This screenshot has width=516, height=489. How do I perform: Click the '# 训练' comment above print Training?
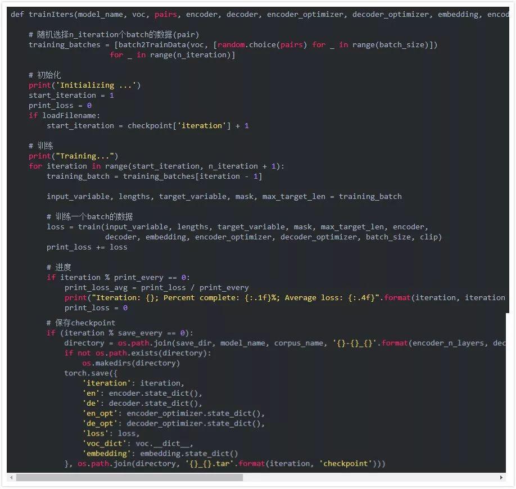[x=41, y=146]
